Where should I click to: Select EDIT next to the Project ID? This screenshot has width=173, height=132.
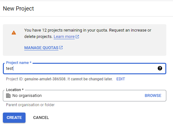(x=121, y=79)
